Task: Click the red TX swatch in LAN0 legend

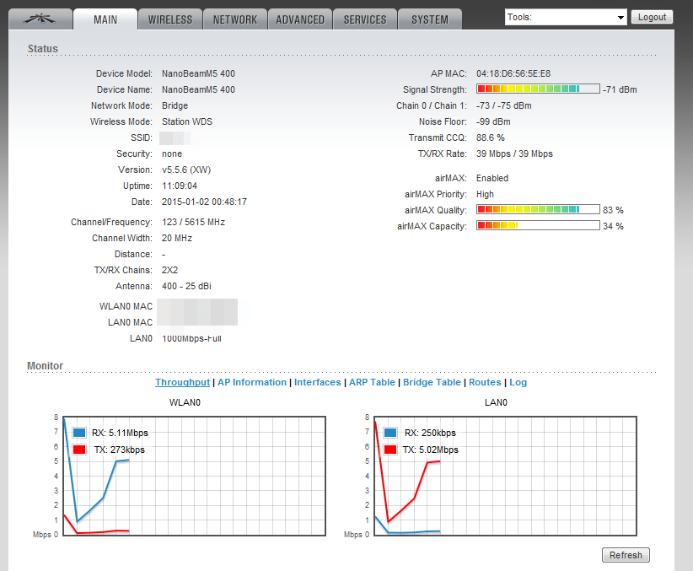Action: click(x=390, y=450)
